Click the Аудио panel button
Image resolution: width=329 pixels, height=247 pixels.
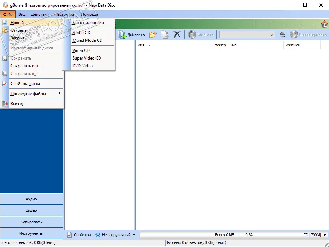[x=31, y=199]
